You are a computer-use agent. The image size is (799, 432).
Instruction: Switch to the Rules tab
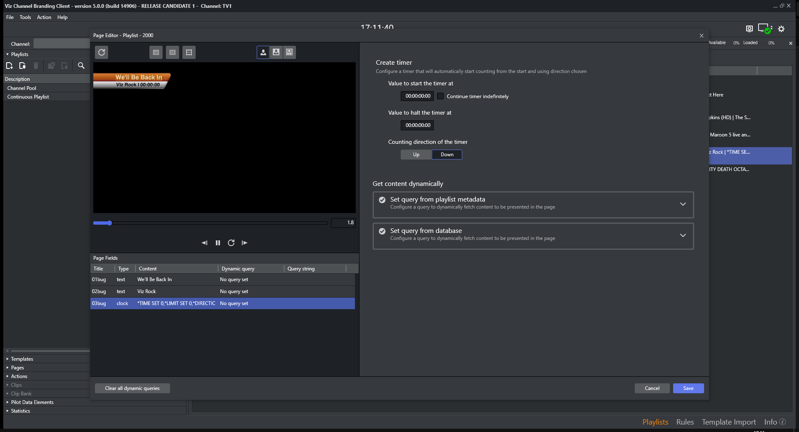685,422
